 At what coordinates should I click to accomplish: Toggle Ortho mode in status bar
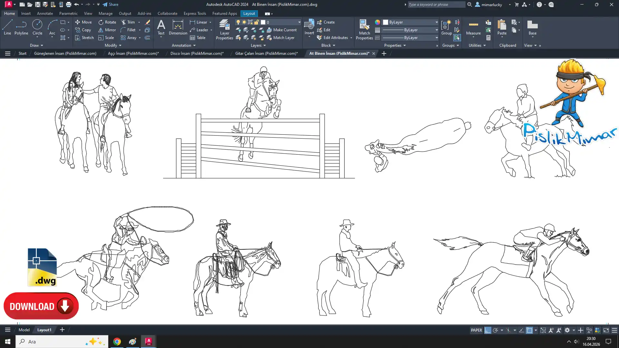488,330
